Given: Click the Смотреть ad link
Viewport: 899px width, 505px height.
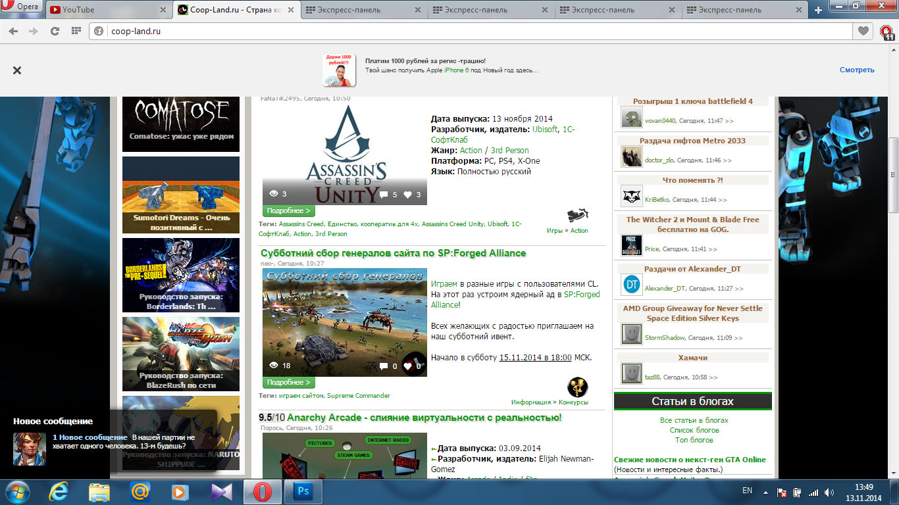Looking at the screenshot, I should click(857, 70).
